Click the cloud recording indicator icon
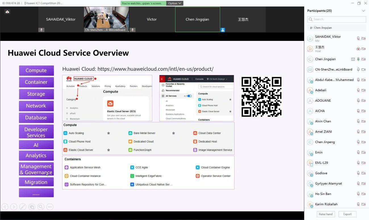Screen dimensions: 369x220 click(7, 12)
